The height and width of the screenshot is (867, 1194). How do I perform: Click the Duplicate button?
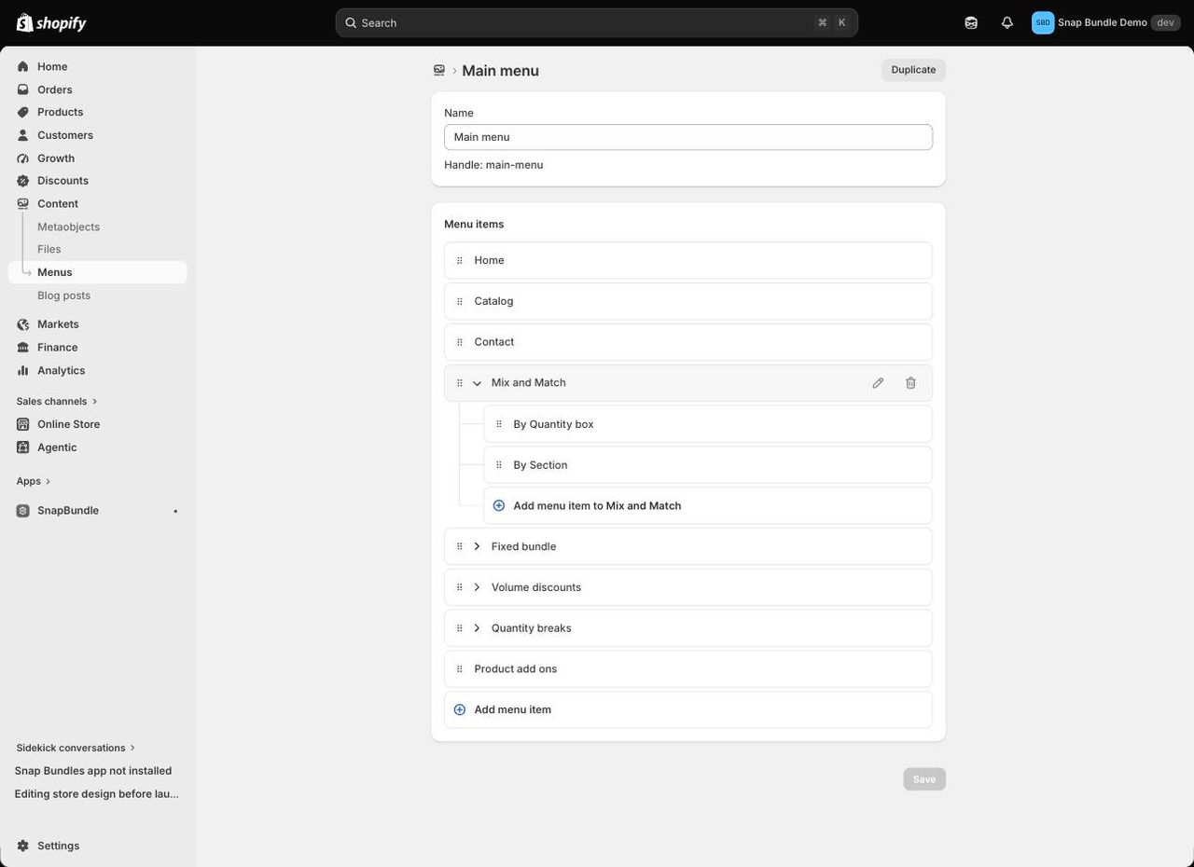pos(913,70)
